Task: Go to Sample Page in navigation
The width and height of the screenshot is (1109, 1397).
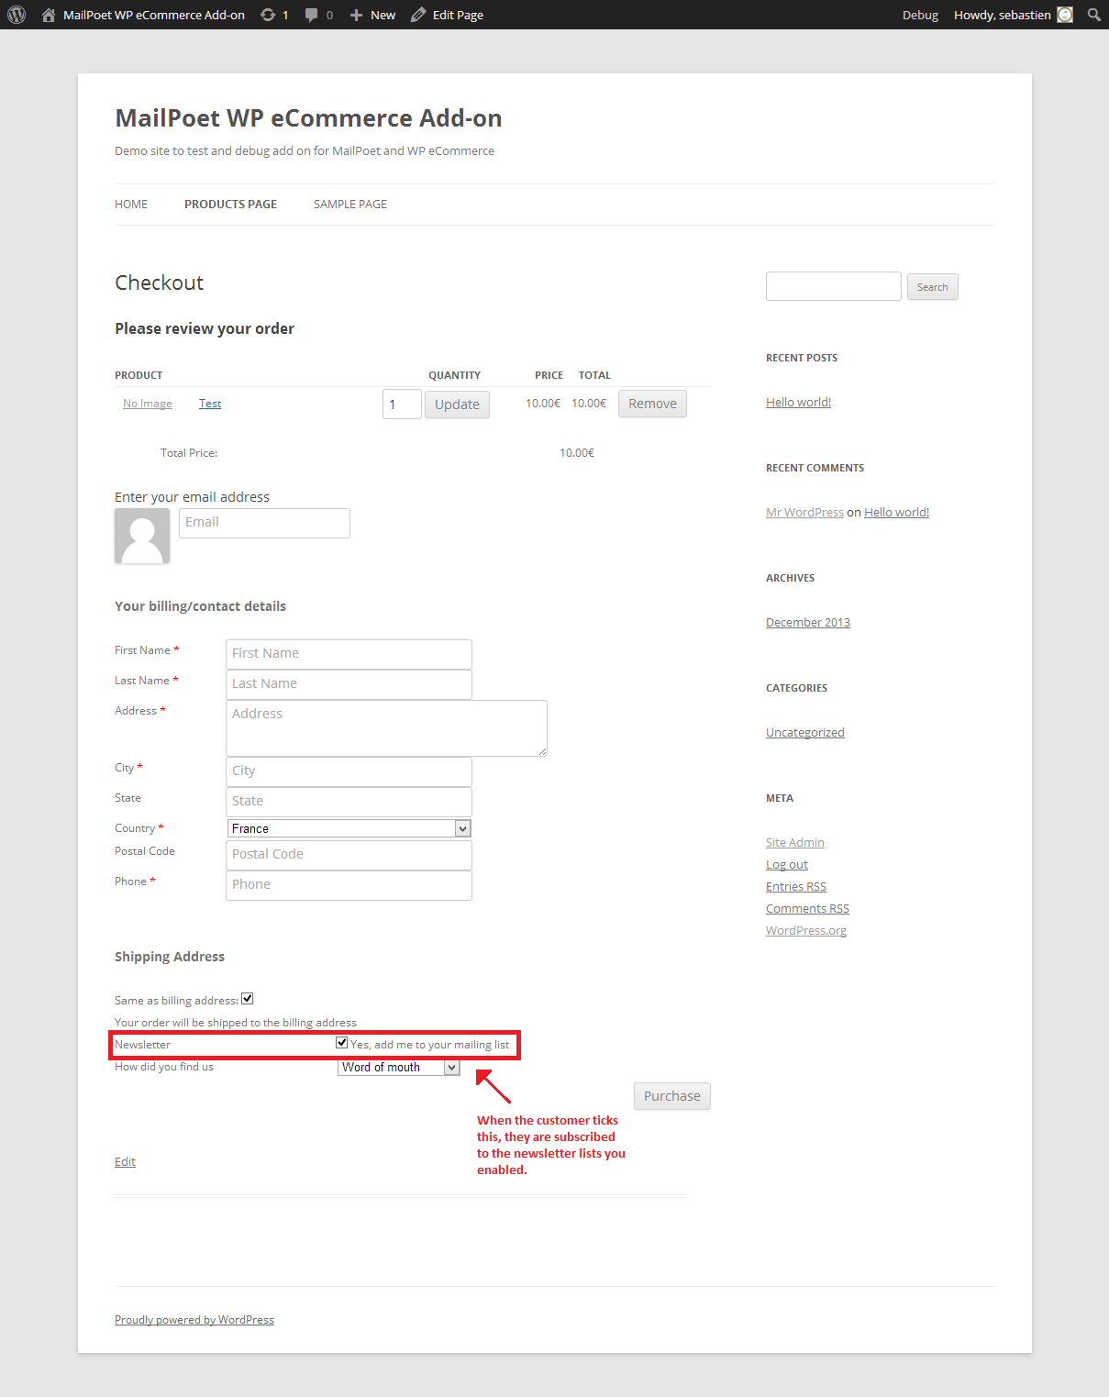Action: pyautogui.click(x=350, y=205)
